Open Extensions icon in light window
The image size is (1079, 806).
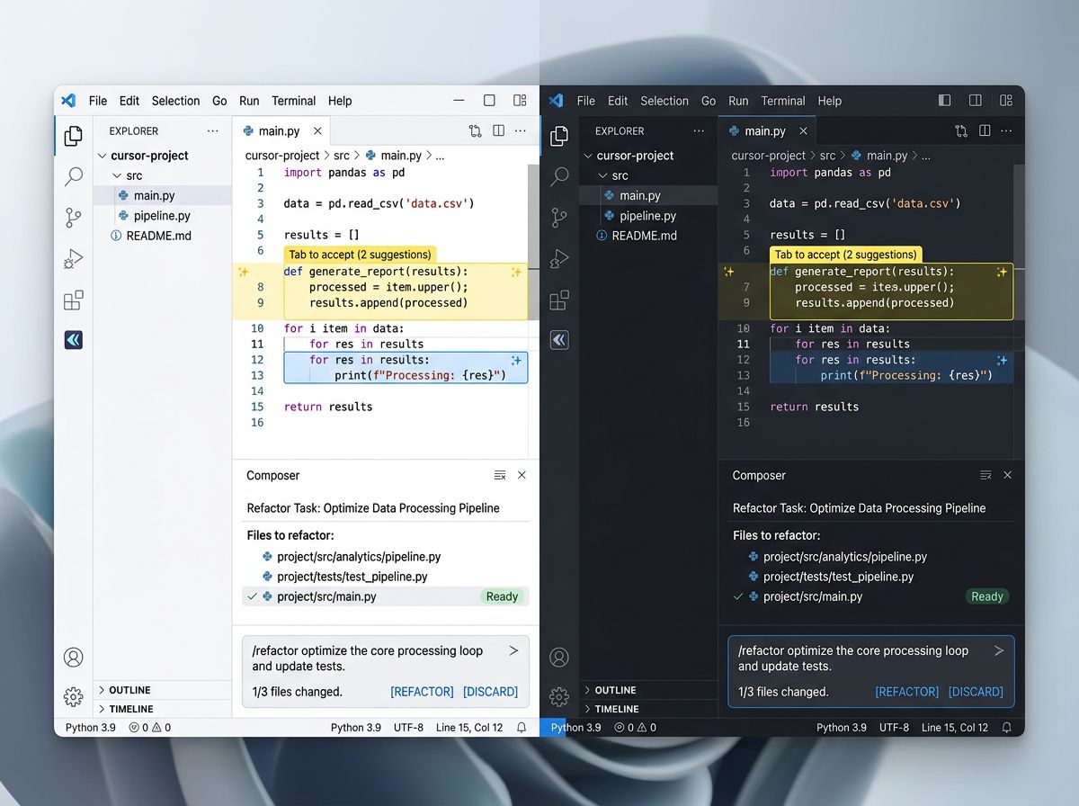click(x=74, y=300)
